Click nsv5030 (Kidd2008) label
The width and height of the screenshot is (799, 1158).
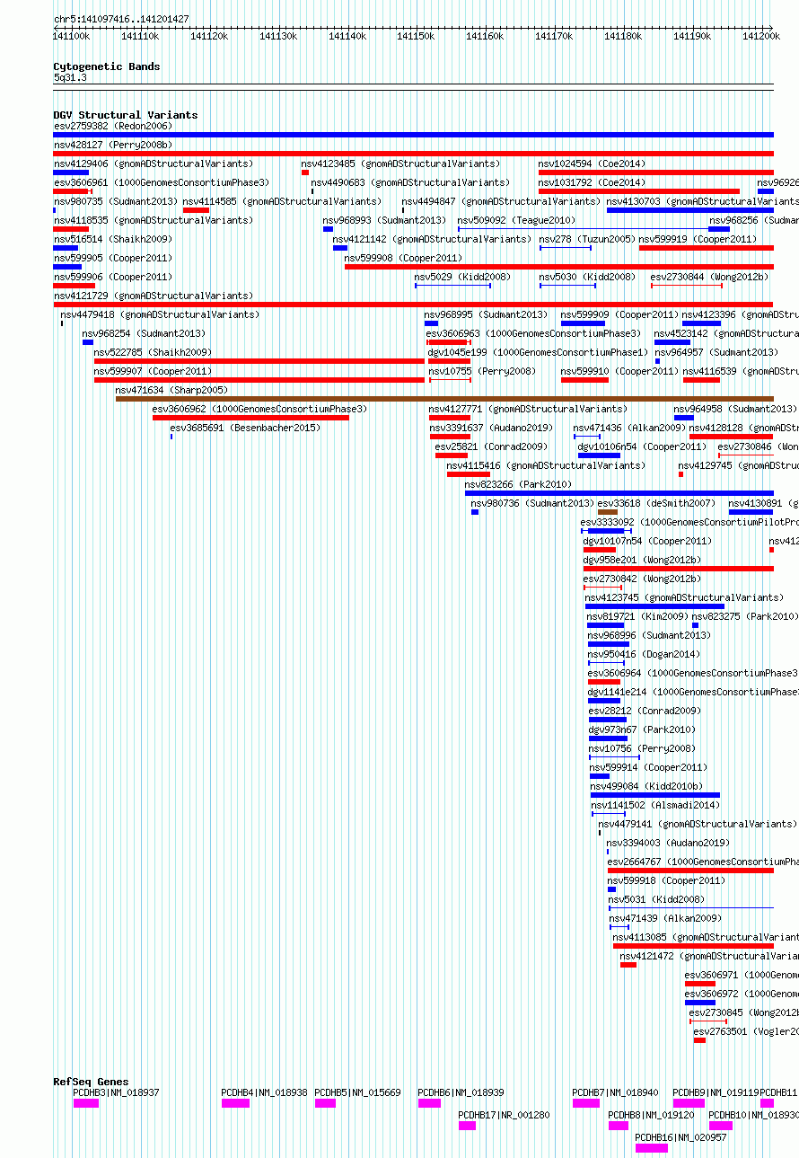coord(587,277)
